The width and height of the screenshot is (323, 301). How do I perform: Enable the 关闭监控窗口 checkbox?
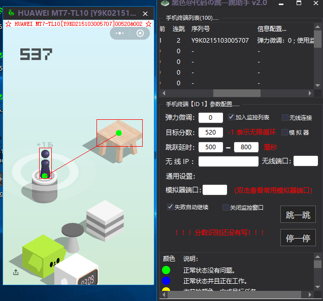tap(226, 207)
